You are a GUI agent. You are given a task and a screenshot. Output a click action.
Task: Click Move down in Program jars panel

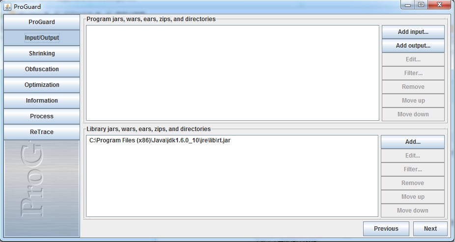tap(413, 114)
